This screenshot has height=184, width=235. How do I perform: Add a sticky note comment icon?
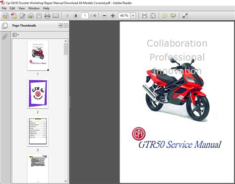(x=165, y=16)
